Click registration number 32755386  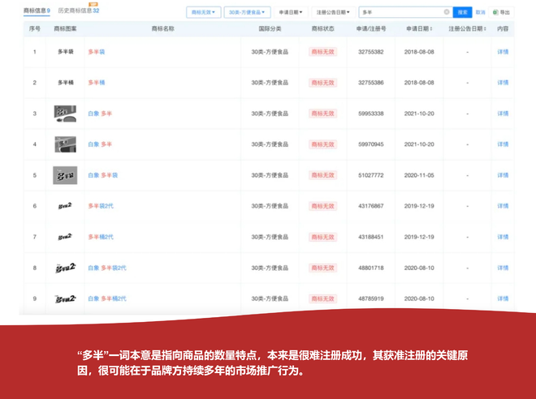[x=371, y=83]
